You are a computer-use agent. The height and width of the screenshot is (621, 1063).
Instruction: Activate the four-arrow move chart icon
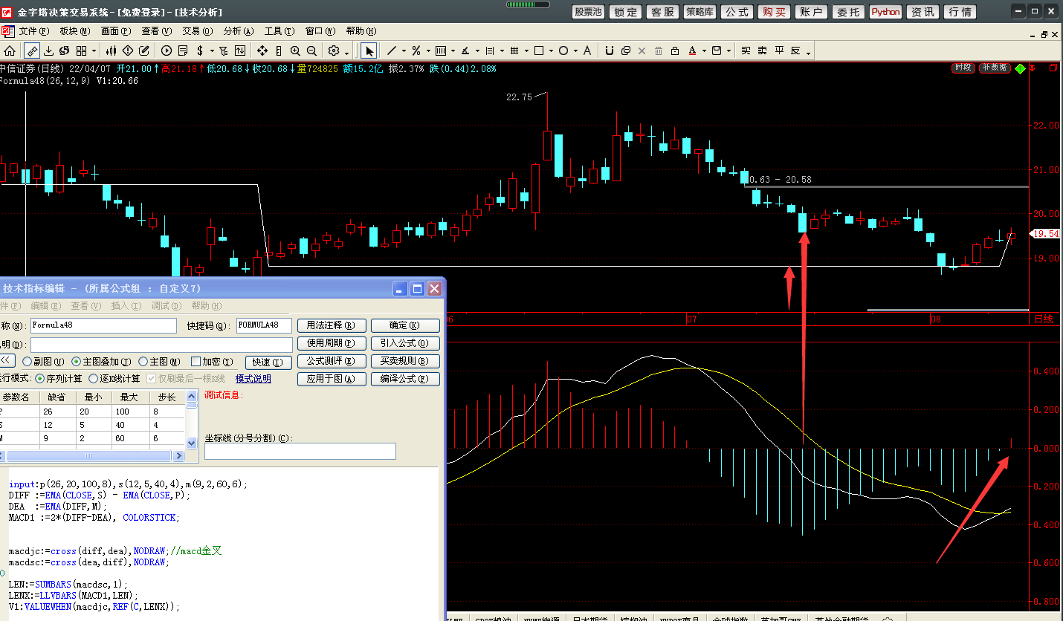(x=262, y=51)
